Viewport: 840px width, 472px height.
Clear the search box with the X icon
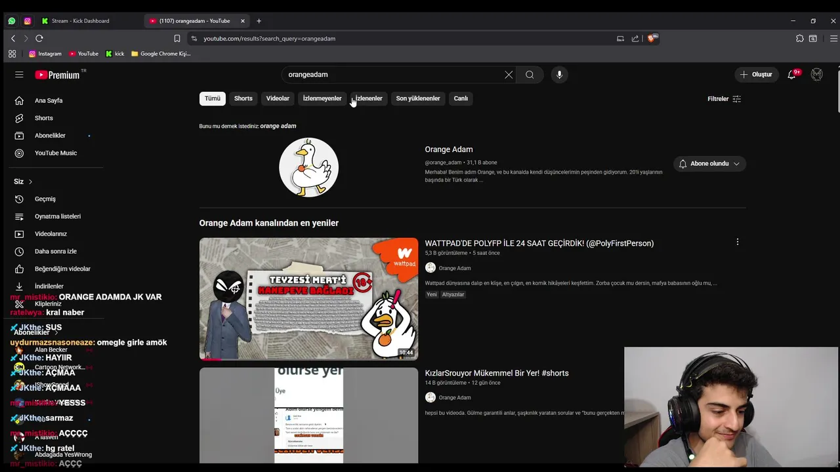(509, 75)
